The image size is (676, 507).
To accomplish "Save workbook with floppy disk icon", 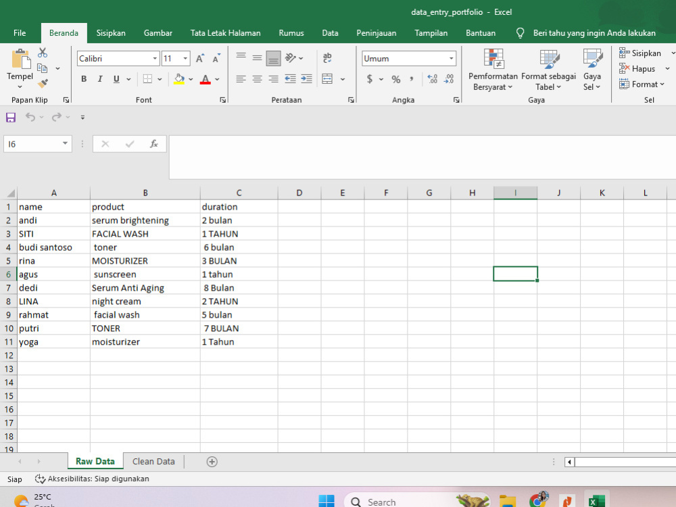I will (x=11, y=117).
